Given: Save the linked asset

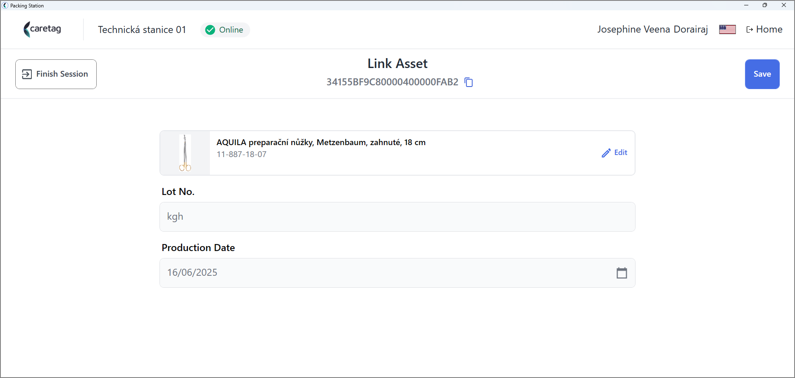Looking at the screenshot, I should click(762, 74).
